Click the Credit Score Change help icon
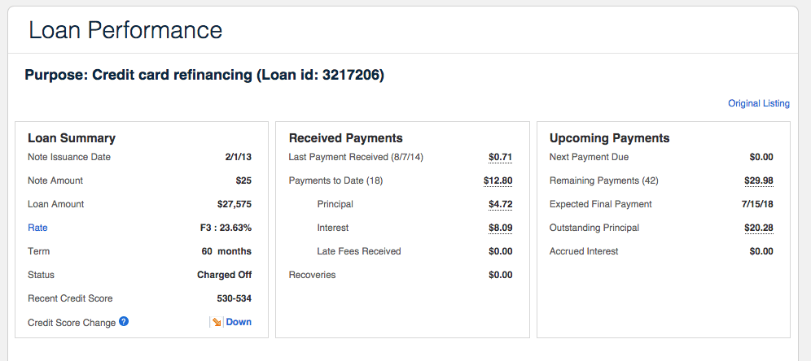The width and height of the screenshot is (811, 361). pos(124,322)
